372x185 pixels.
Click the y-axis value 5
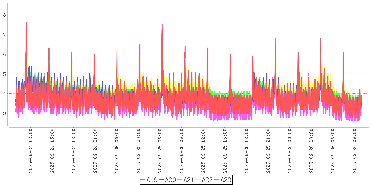(4, 74)
